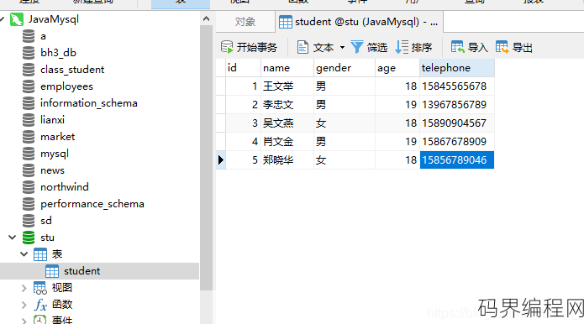The height and width of the screenshot is (324, 584).
Task: Click the green stu database icon
Action: 29,238
